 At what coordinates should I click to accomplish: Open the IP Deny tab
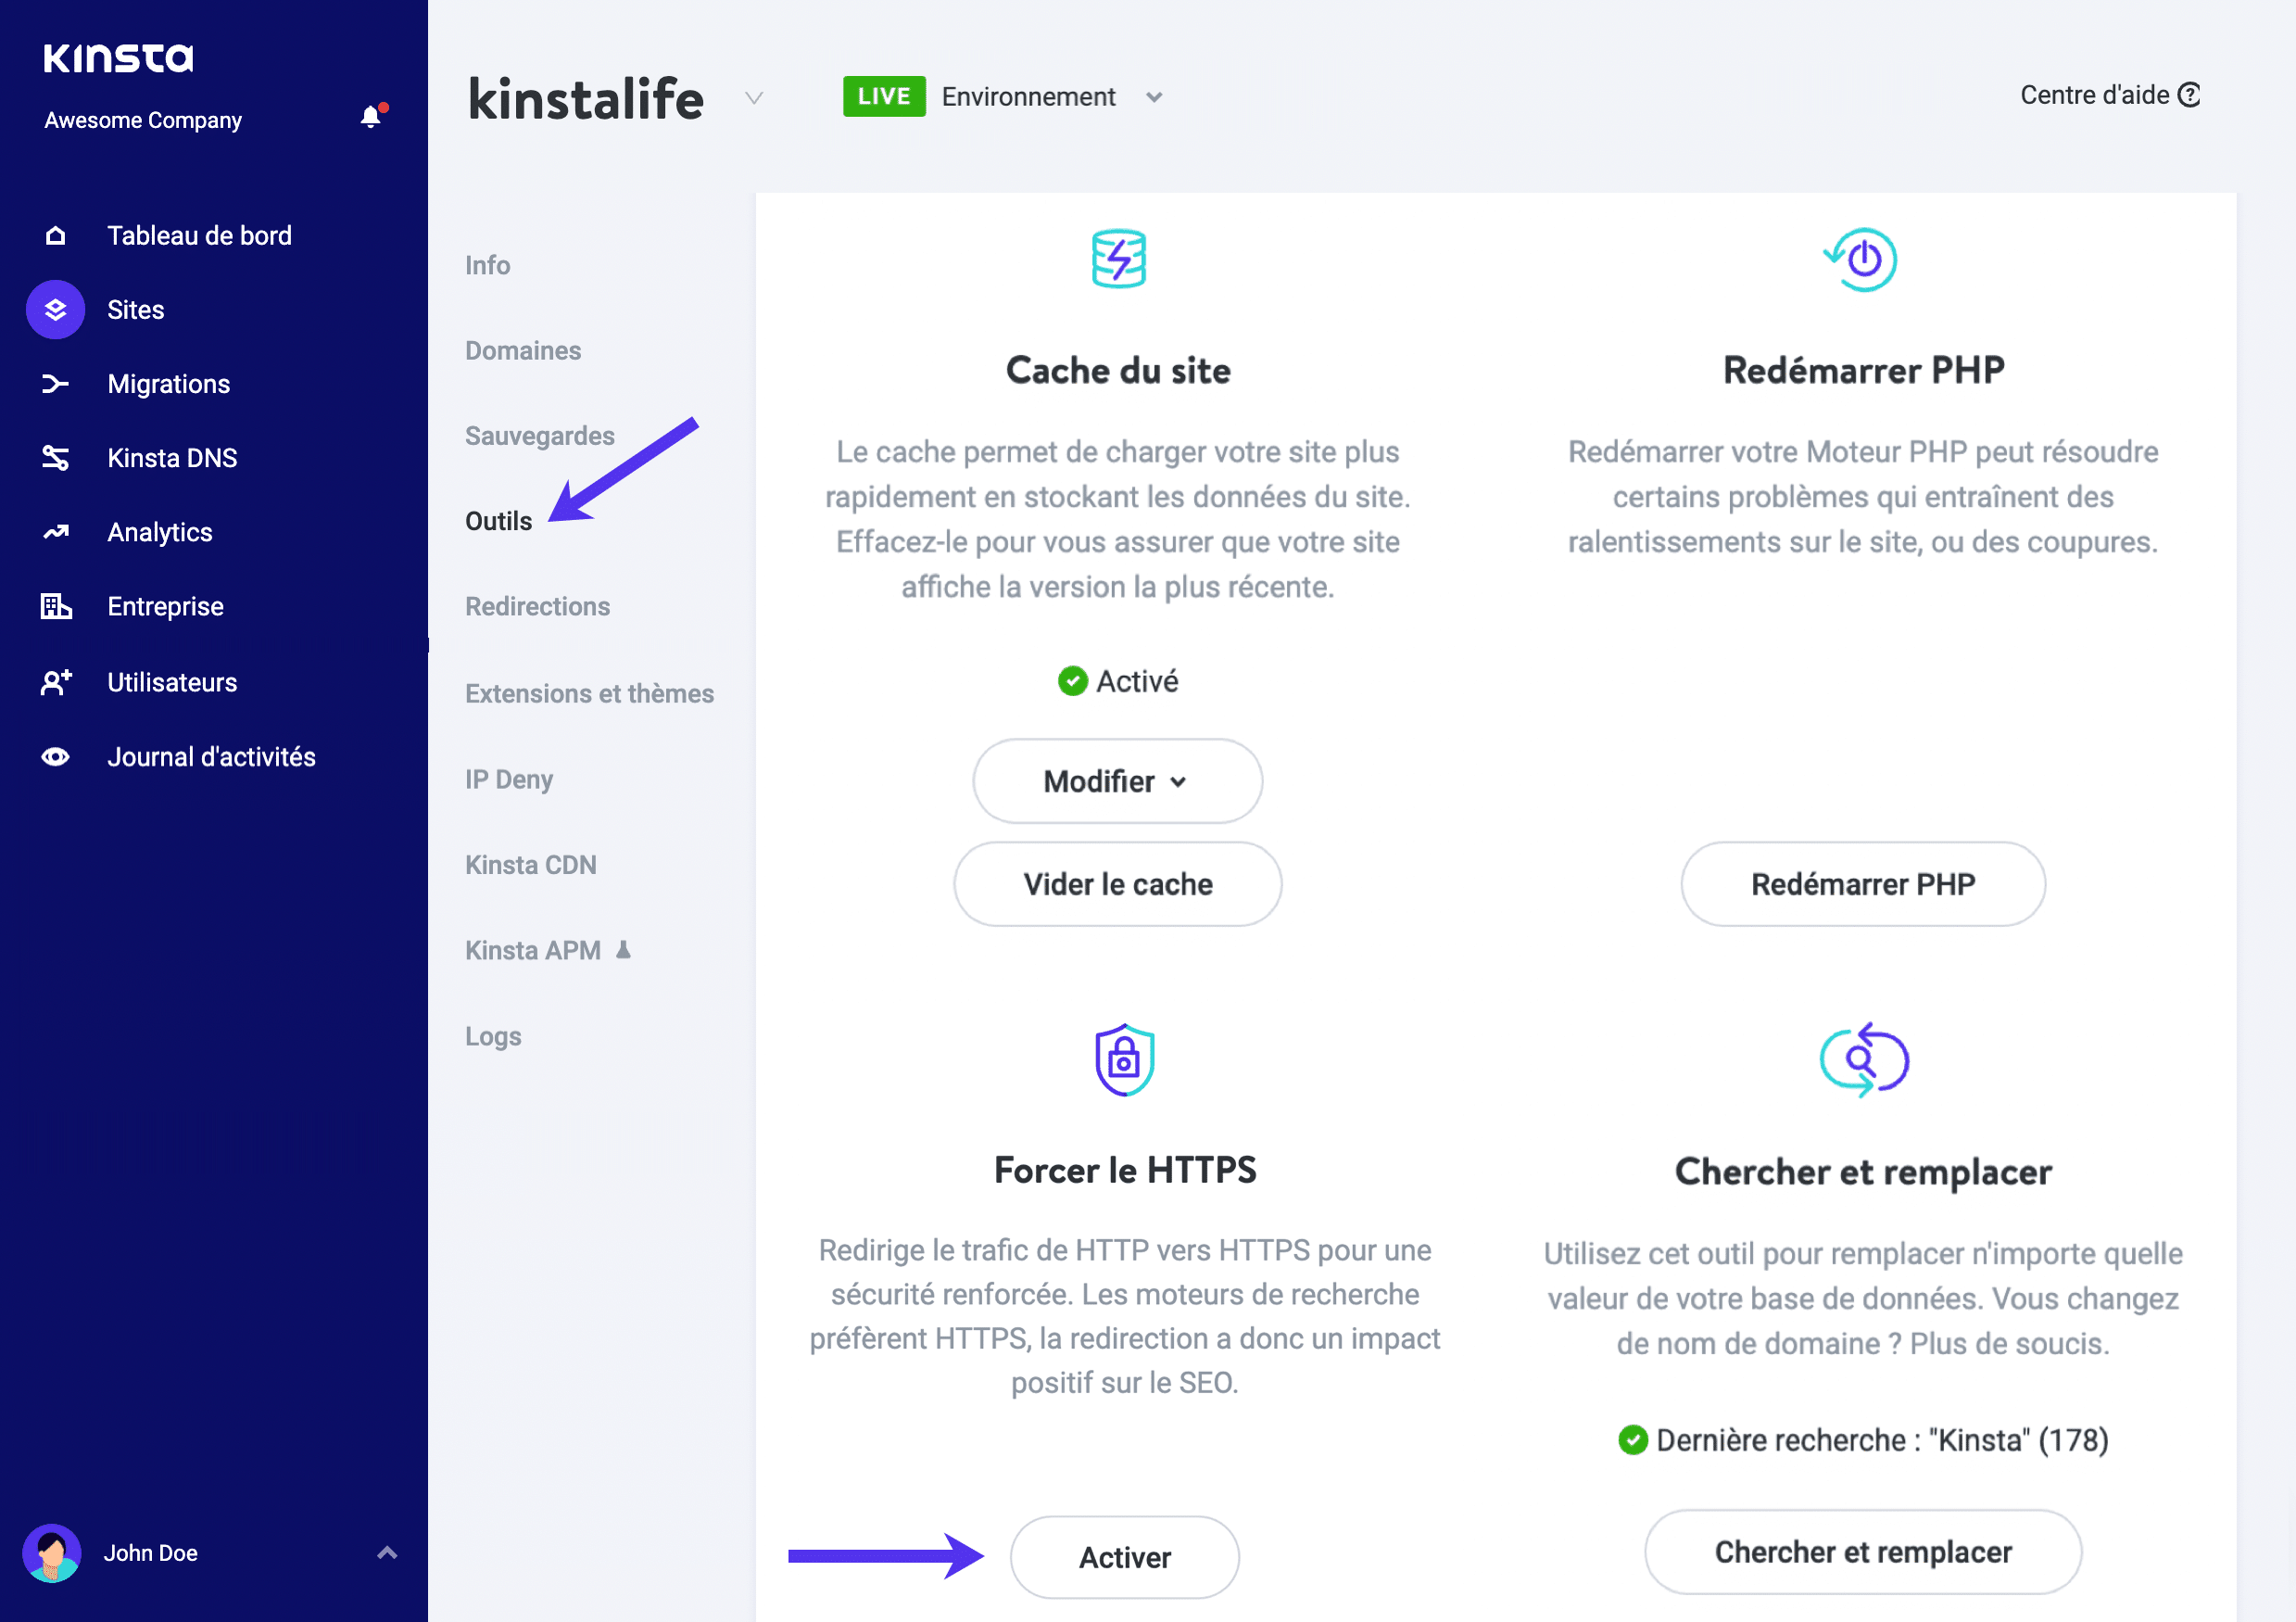(508, 779)
